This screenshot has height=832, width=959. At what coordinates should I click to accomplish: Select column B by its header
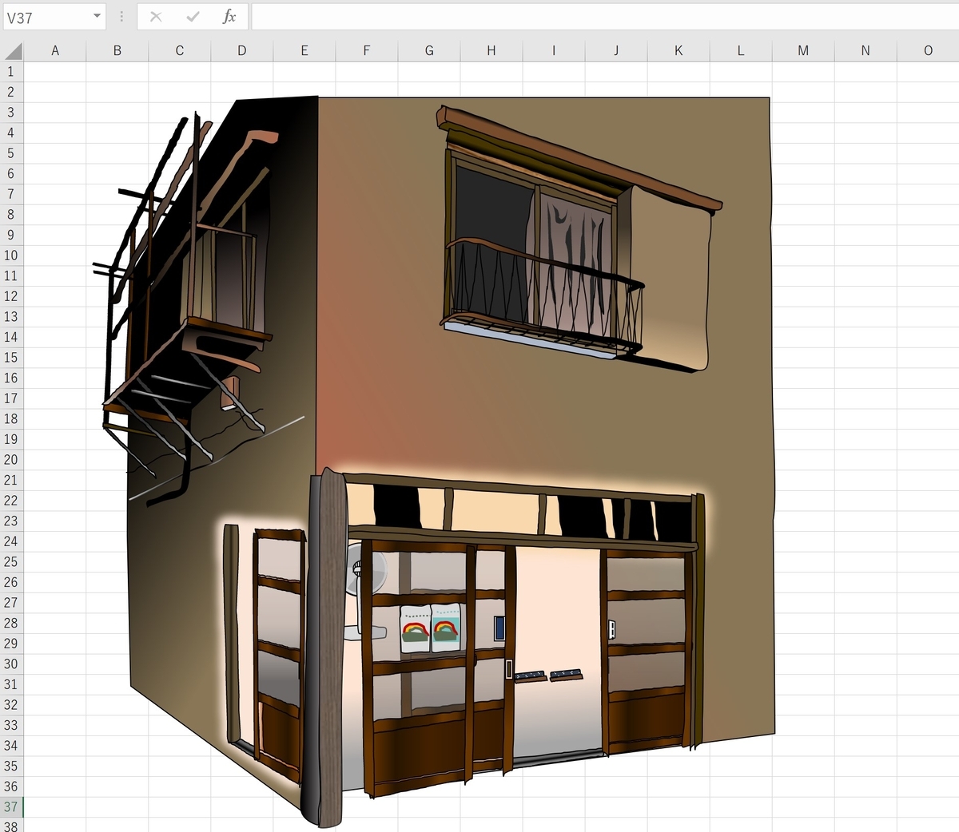pyautogui.click(x=117, y=51)
